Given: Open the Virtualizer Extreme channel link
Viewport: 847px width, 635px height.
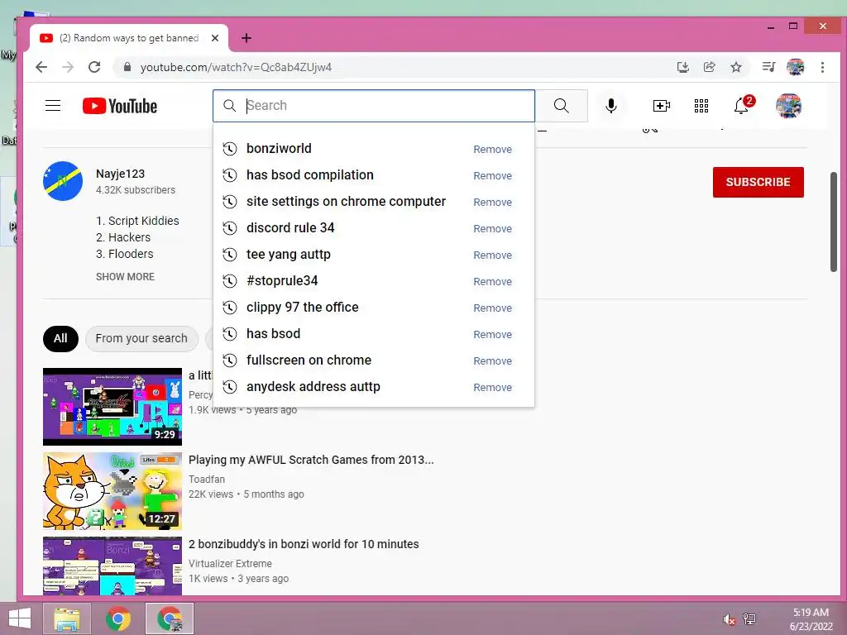Looking at the screenshot, I should (x=230, y=564).
